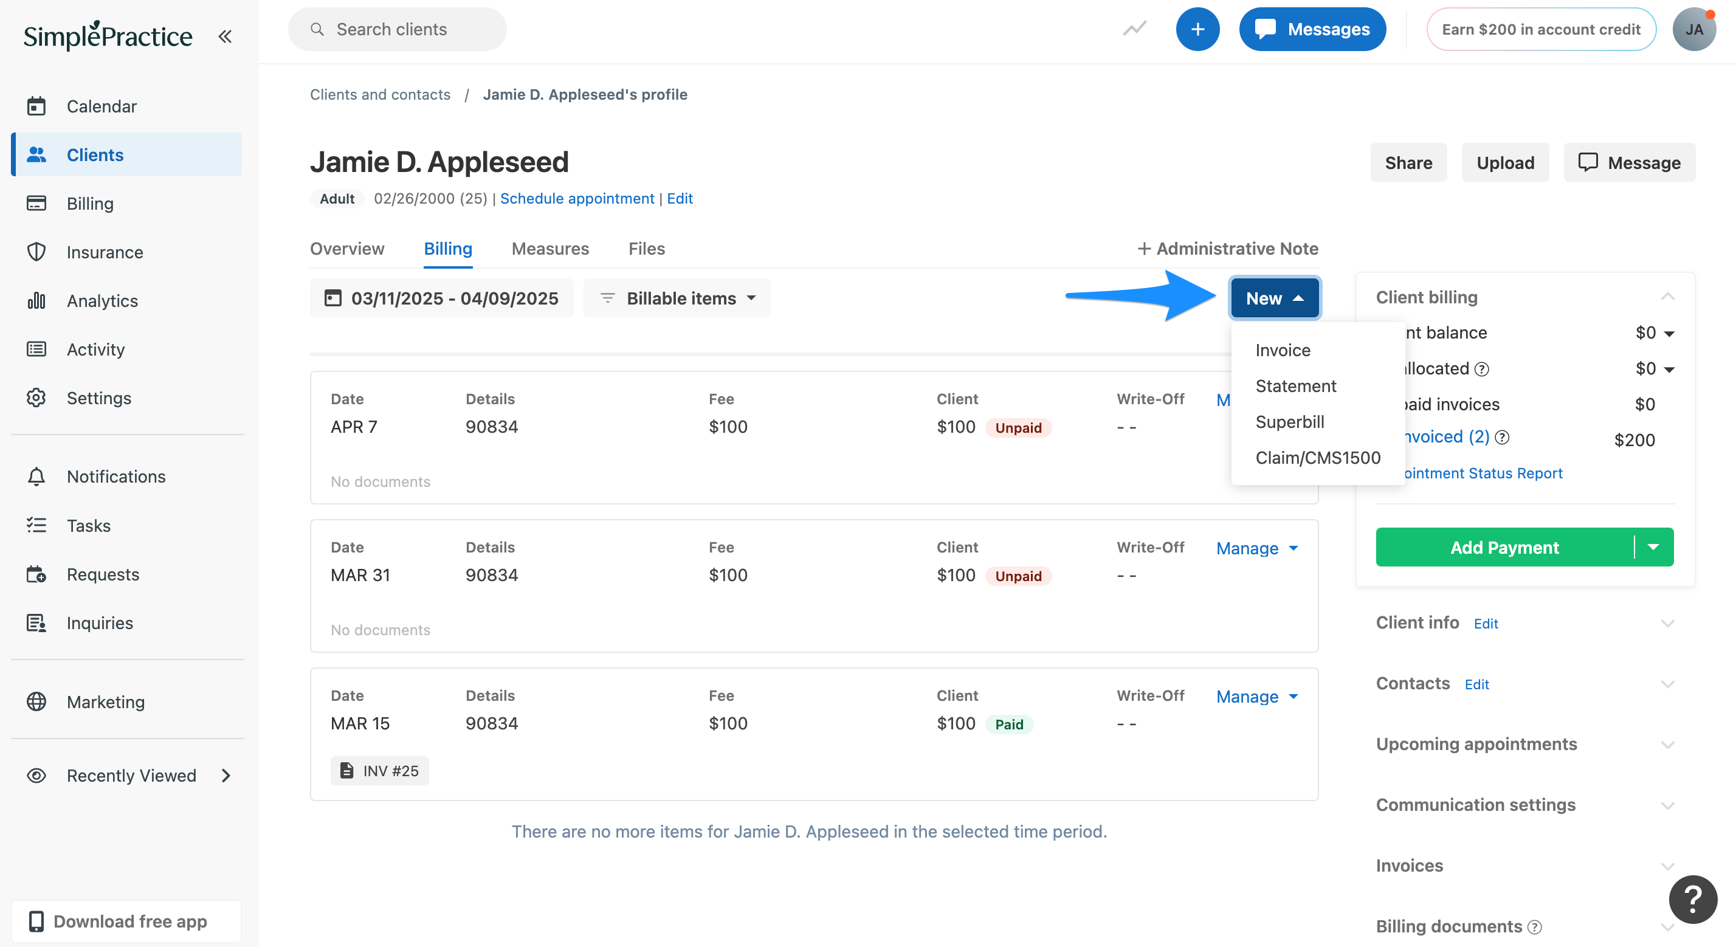The height and width of the screenshot is (947, 1736).
Task: Open Settings gear in sidebar
Action: [36, 398]
